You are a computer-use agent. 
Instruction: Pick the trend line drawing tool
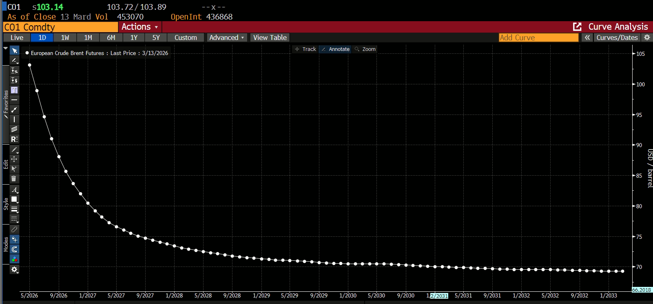click(14, 110)
